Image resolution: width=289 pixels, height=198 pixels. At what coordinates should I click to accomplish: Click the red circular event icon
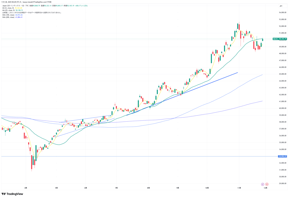[267, 184]
